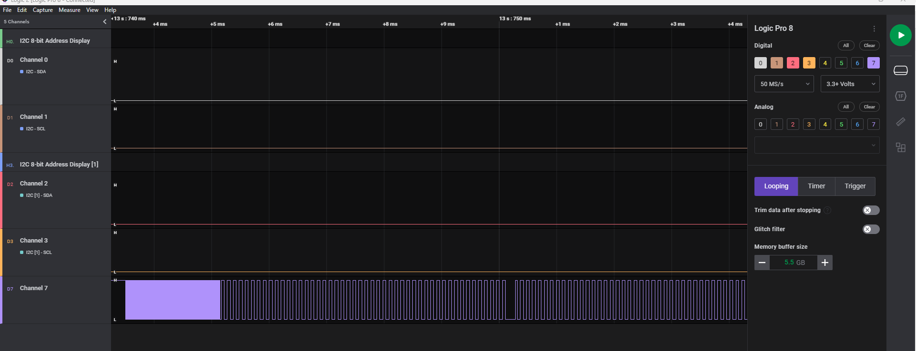Click the 13 s : 740 ms timeline marker
916x351 pixels.
click(x=129, y=19)
